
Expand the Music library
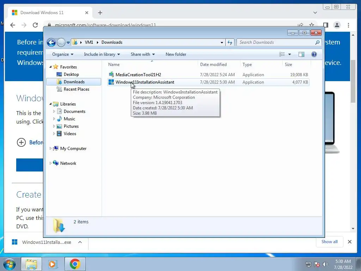[x=54, y=119]
